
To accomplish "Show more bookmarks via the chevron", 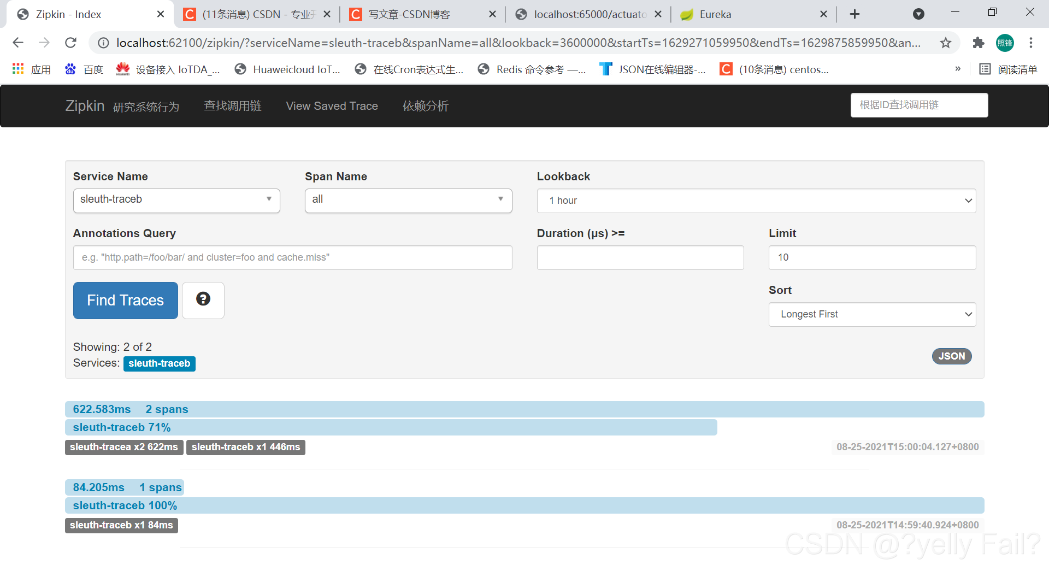I will [x=958, y=69].
